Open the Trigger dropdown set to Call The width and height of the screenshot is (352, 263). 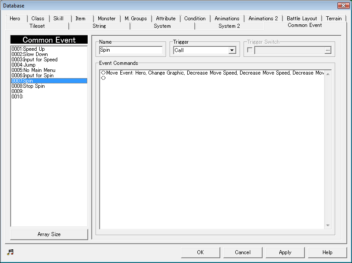click(232, 50)
